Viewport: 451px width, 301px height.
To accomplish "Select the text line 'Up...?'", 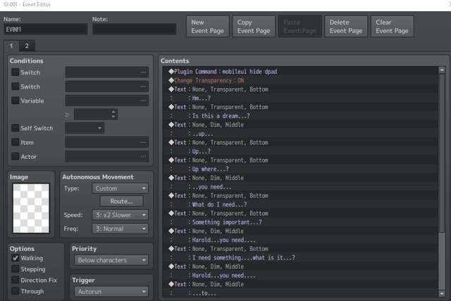I will pos(300,151).
